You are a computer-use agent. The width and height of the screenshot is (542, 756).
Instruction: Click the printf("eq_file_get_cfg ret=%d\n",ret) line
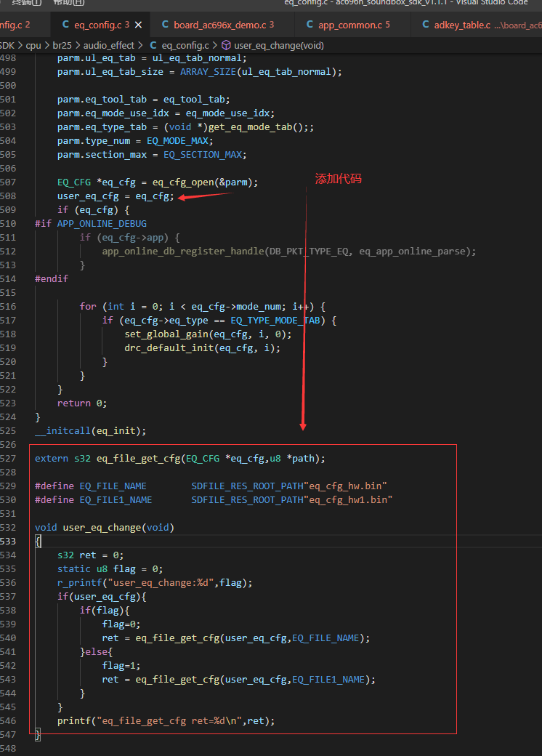pyautogui.click(x=166, y=721)
